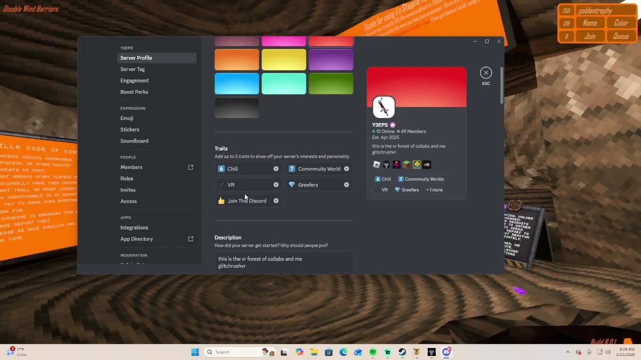
Task: Click the gorilla game icon in preview
Action: click(x=387, y=164)
